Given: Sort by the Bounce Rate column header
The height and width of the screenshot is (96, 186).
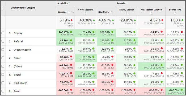Looking at the screenshot, I should (x=175, y=10).
